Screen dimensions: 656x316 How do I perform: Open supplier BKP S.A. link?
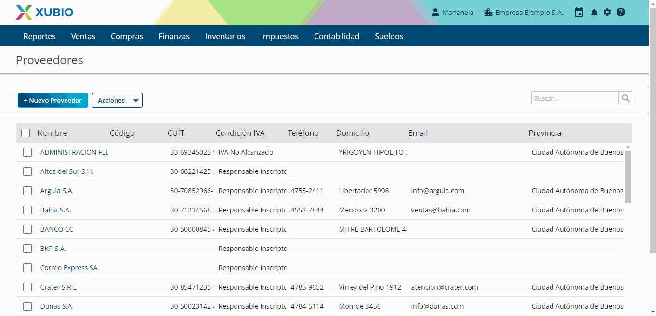[x=53, y=249]
